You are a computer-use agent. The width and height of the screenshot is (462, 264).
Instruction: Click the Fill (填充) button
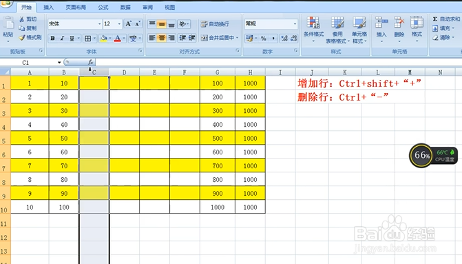tap(443, 28)
